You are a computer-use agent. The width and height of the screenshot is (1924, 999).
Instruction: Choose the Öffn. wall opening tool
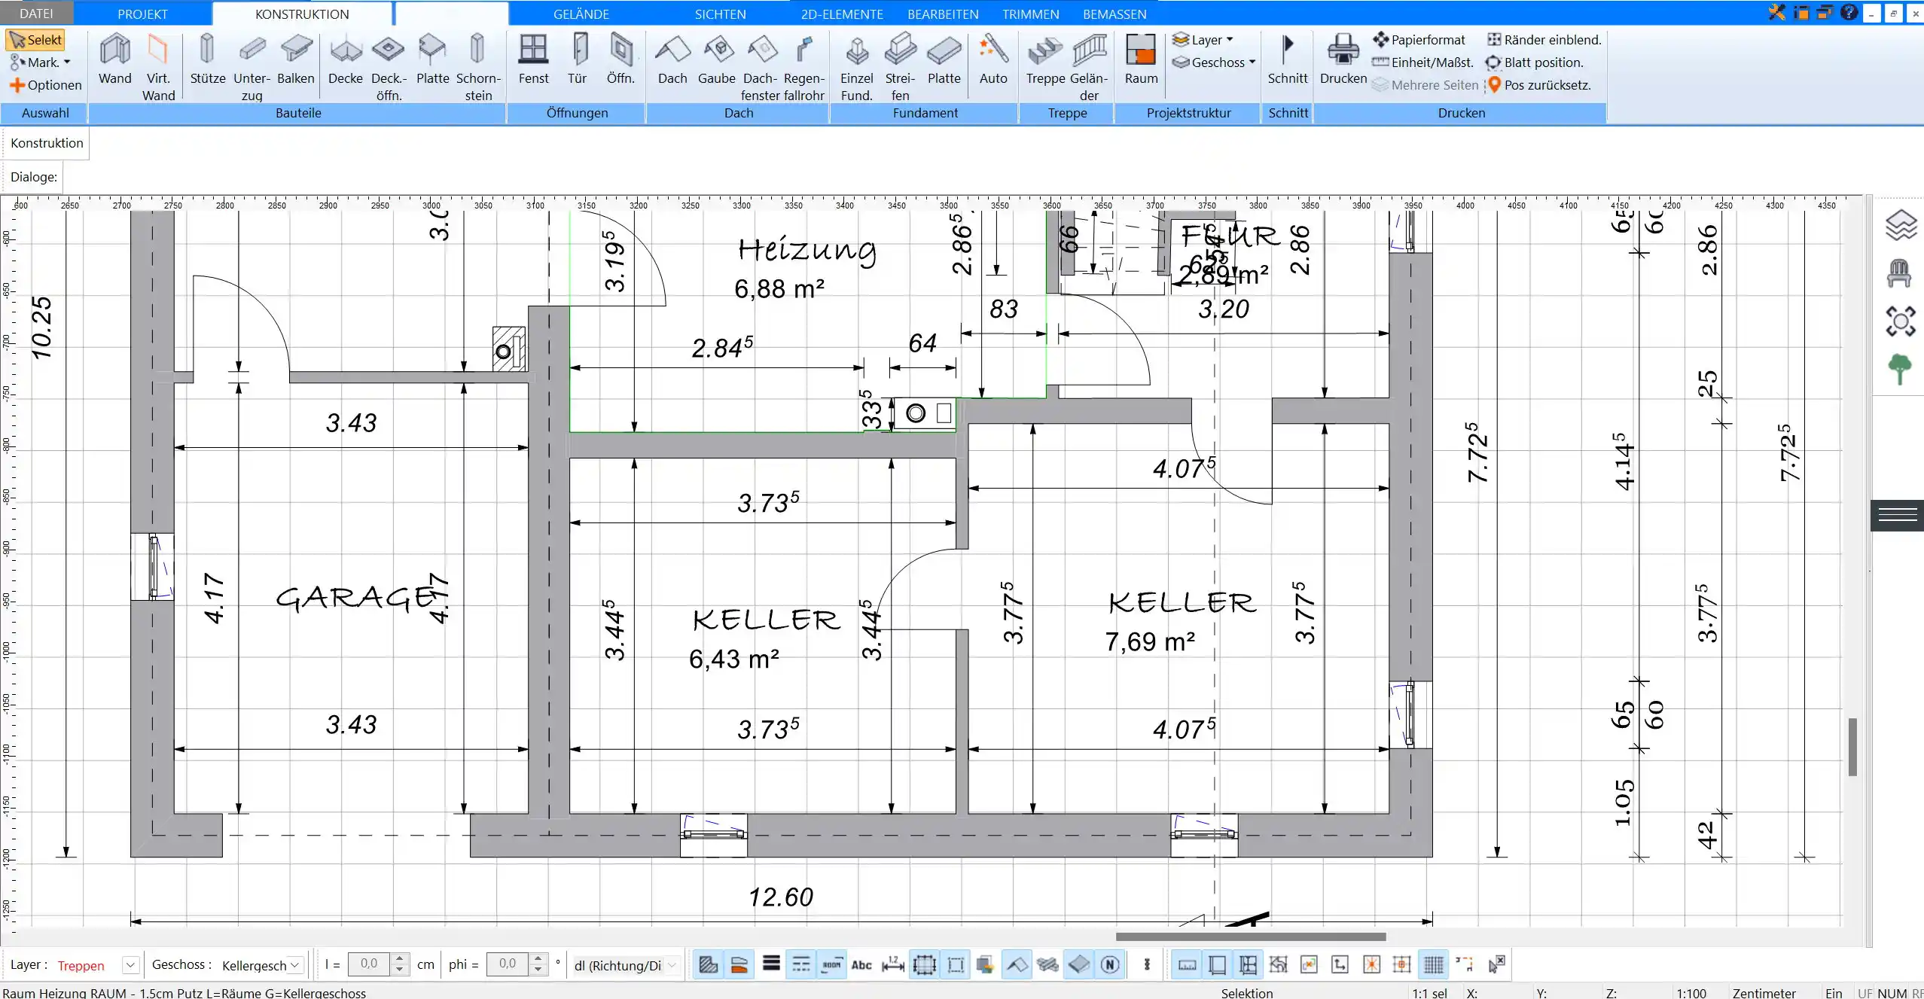pyautogui.click(x=621, y=59)
